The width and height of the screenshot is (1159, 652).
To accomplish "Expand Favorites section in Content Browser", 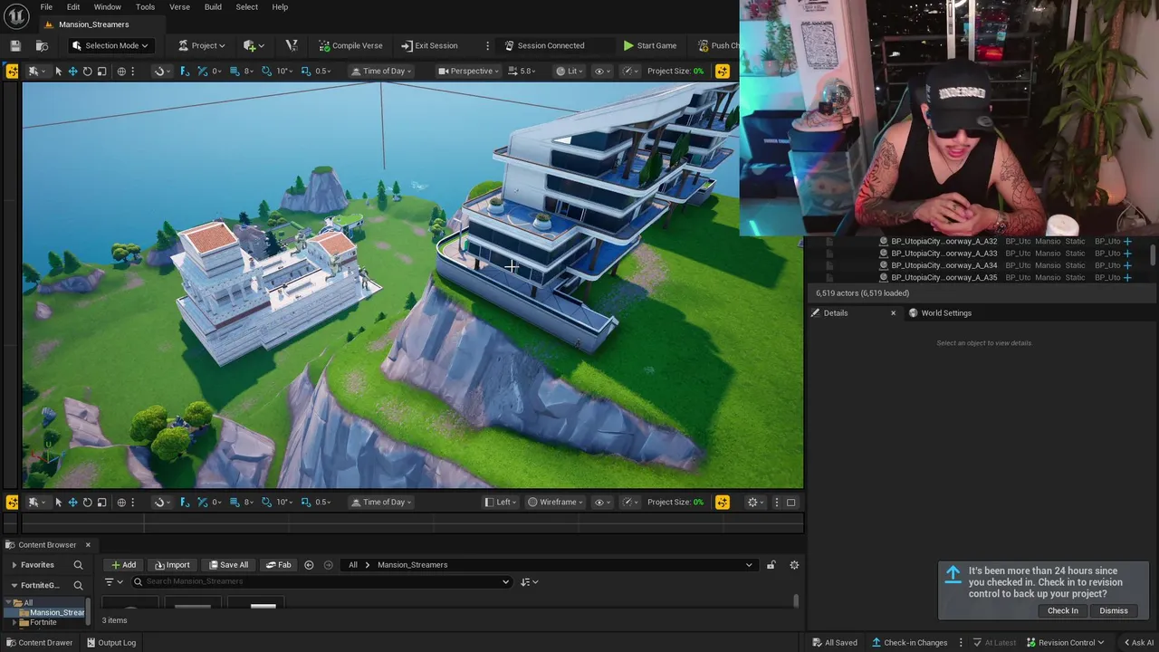I will click(14, 565).
